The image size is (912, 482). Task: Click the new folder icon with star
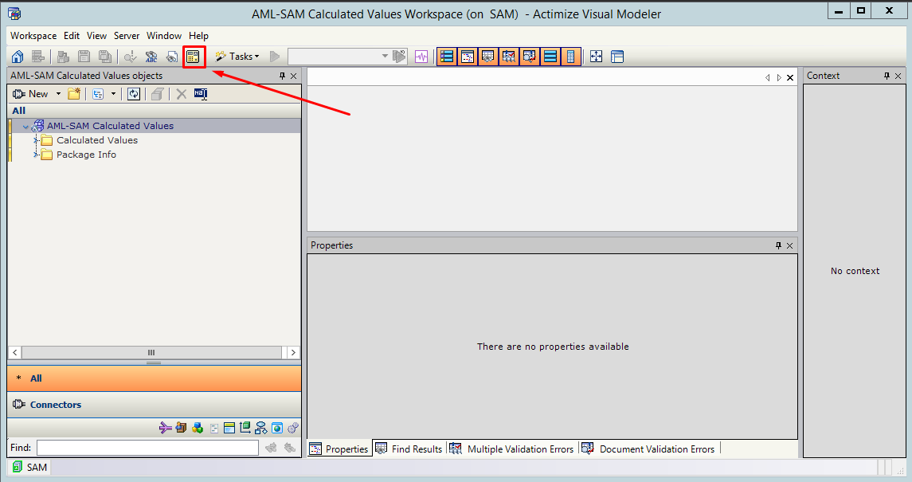point(74,93)
